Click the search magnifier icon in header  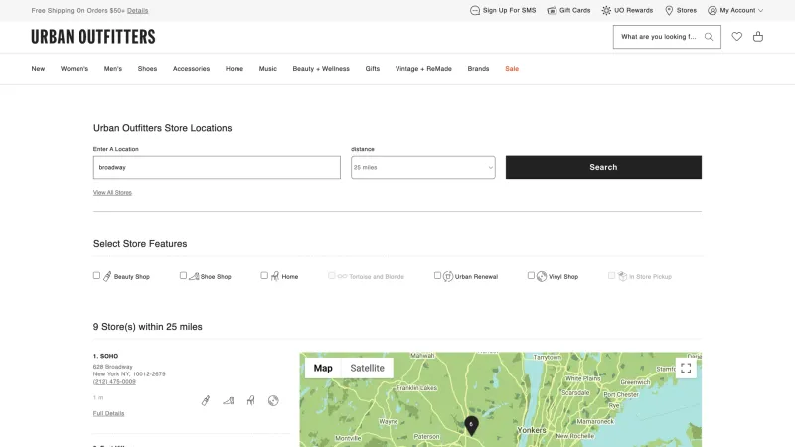(709, 37)
